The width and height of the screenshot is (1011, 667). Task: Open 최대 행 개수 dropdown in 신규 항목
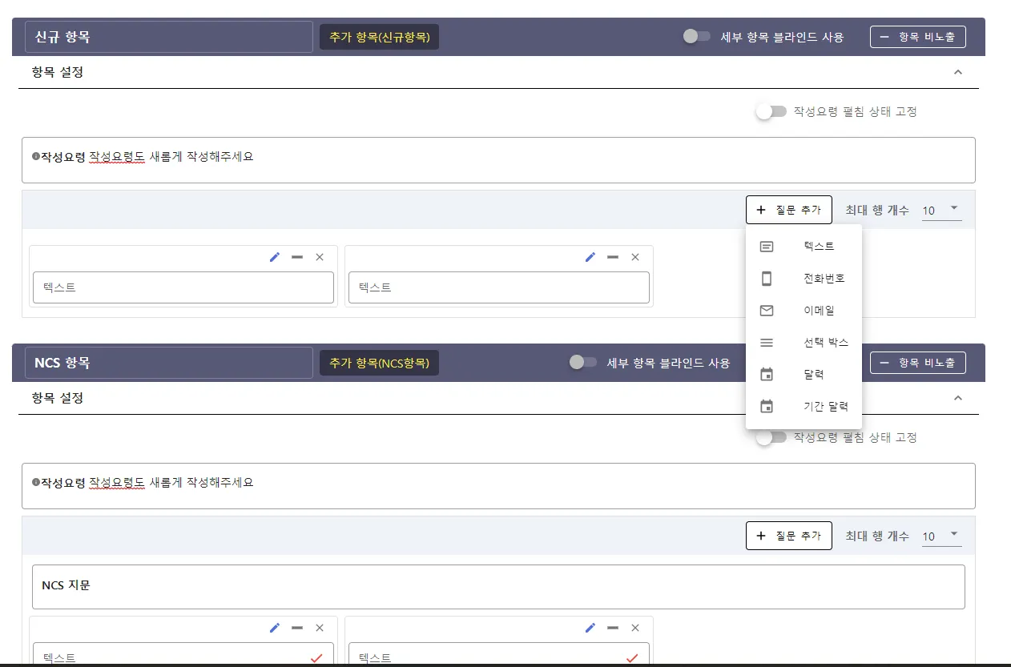(x=941, y=211)
